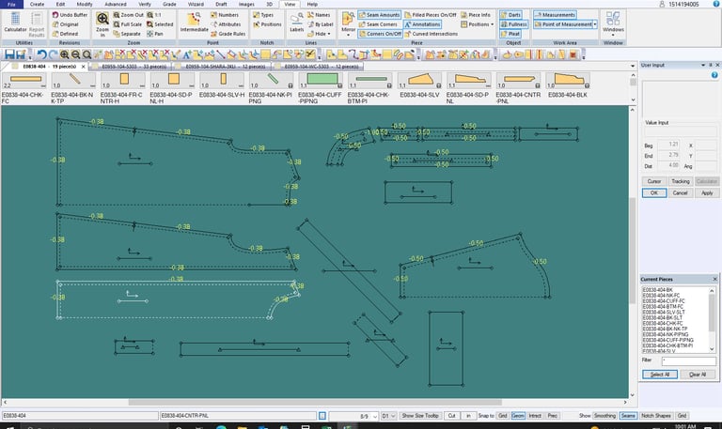Image resolution: width=722 pixels, height=429 pixels.
Task: Select the E0838-404-CUFF-PIPNG piece thumbnail
Action: (321, 87)
